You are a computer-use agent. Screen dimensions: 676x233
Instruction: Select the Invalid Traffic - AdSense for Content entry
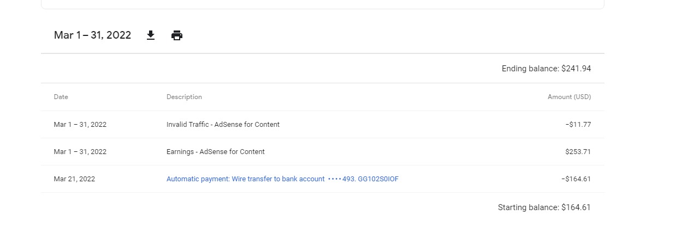coord(223,125)
